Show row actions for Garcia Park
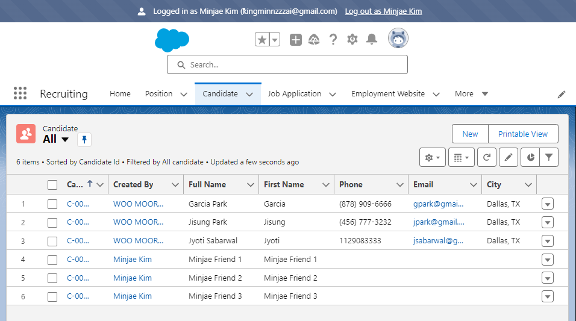 coord(547,204)
